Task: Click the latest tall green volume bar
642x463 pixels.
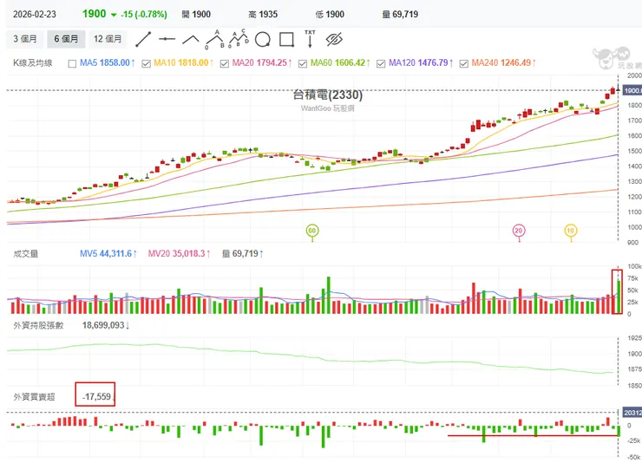Action: 619,297
